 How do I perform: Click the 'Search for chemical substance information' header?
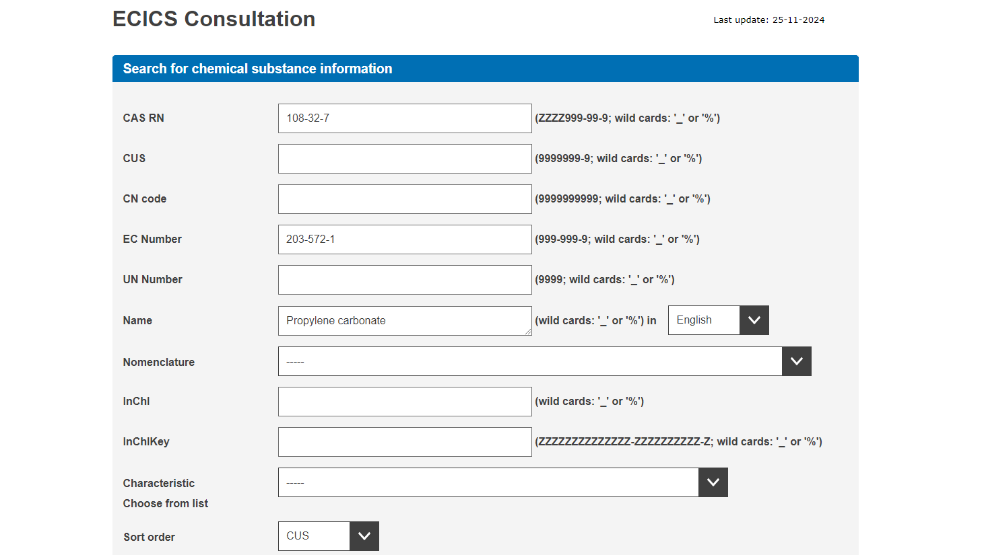[257, 69]
